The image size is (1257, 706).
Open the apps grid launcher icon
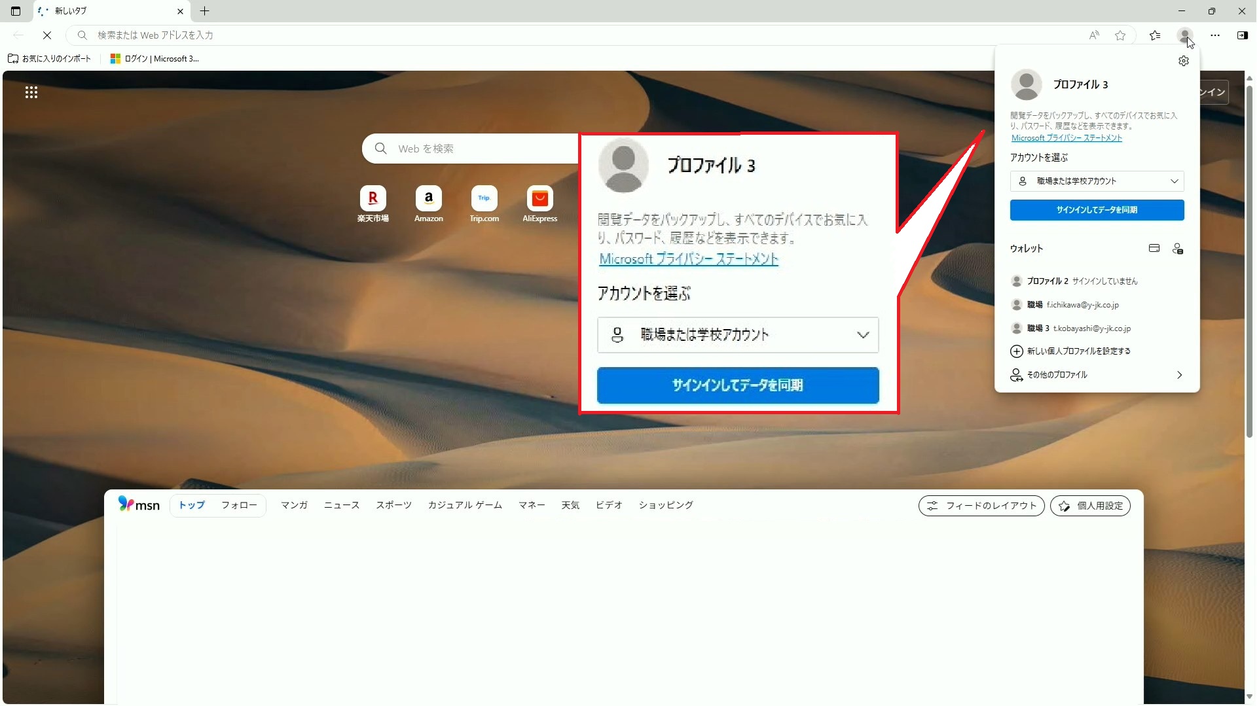[31, 92]
